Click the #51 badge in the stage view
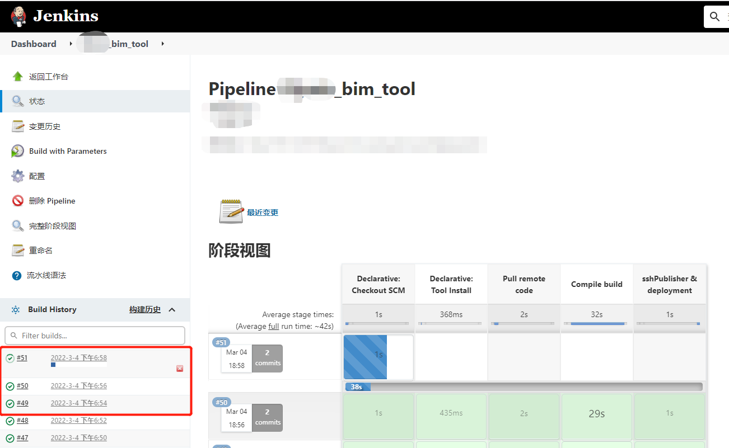729x448 pixels. (x=221, y=342)
